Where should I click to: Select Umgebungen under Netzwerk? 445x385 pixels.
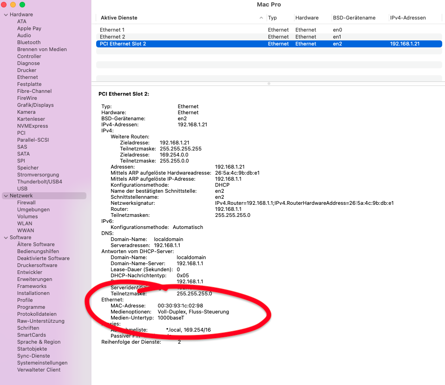(33, 209)
